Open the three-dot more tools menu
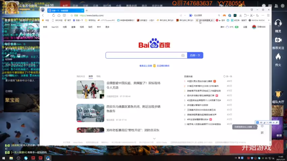The image size is (287, 161). coord(263,15)
